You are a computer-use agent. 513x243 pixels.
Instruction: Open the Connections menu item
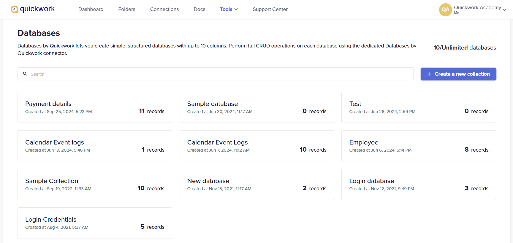pos(164,9)
